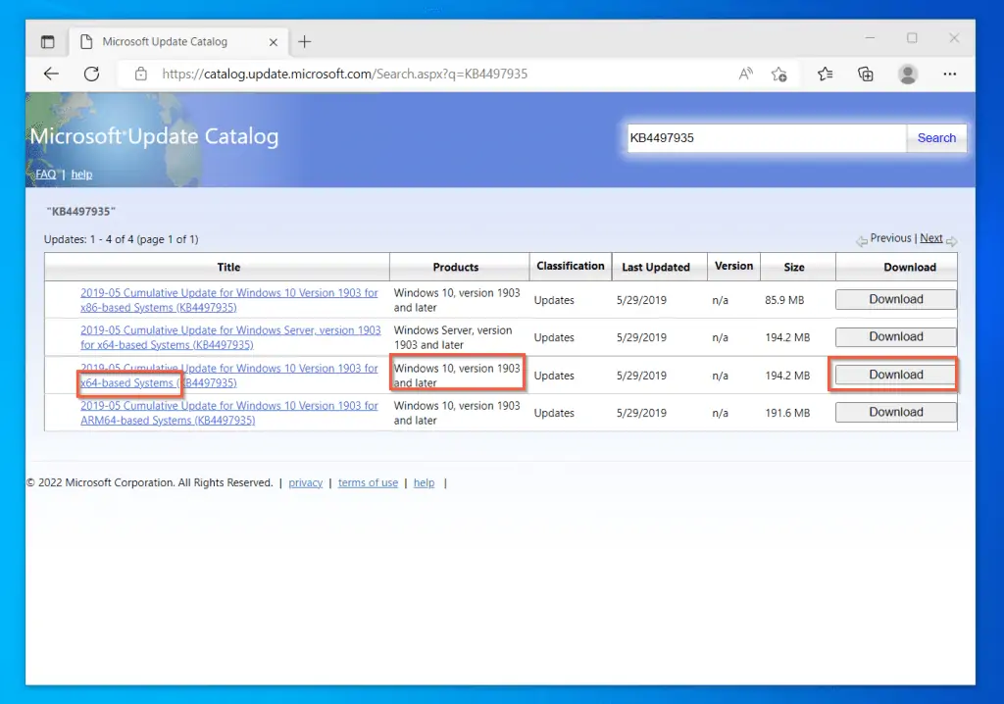Open the FAQ link

45,175
